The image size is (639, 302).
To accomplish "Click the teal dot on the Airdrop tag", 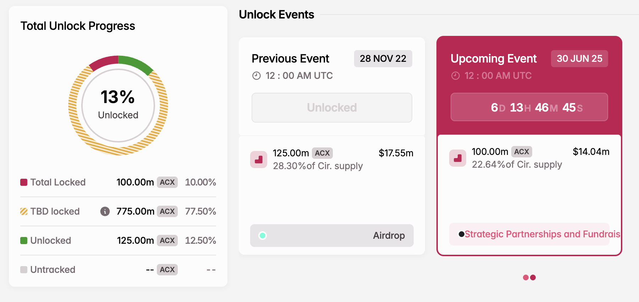I will (263, 235).
